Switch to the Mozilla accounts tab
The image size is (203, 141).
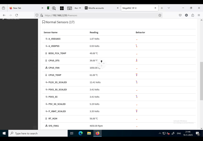click(x=102, y=8)
